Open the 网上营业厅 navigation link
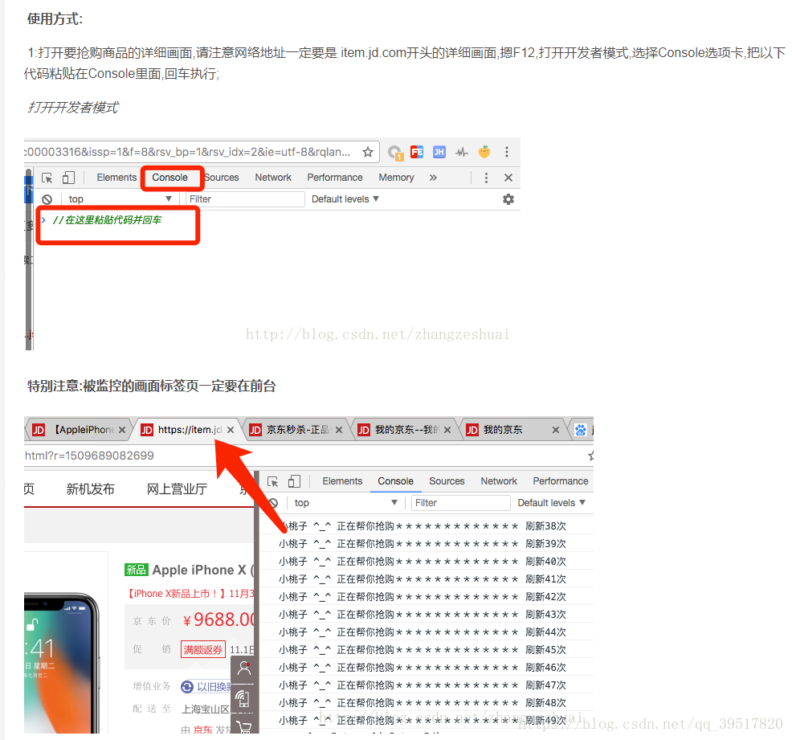The width and height of the screenshot is (792, 740). point(177,489)
